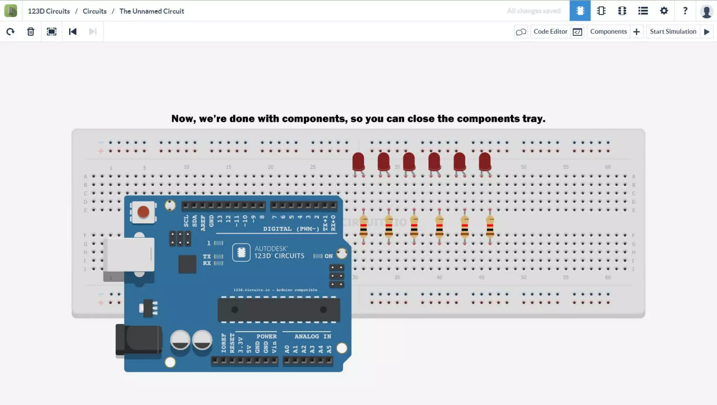717x405 pixels.
Task: Zoom to fit the circuit view
Action: 51,32
